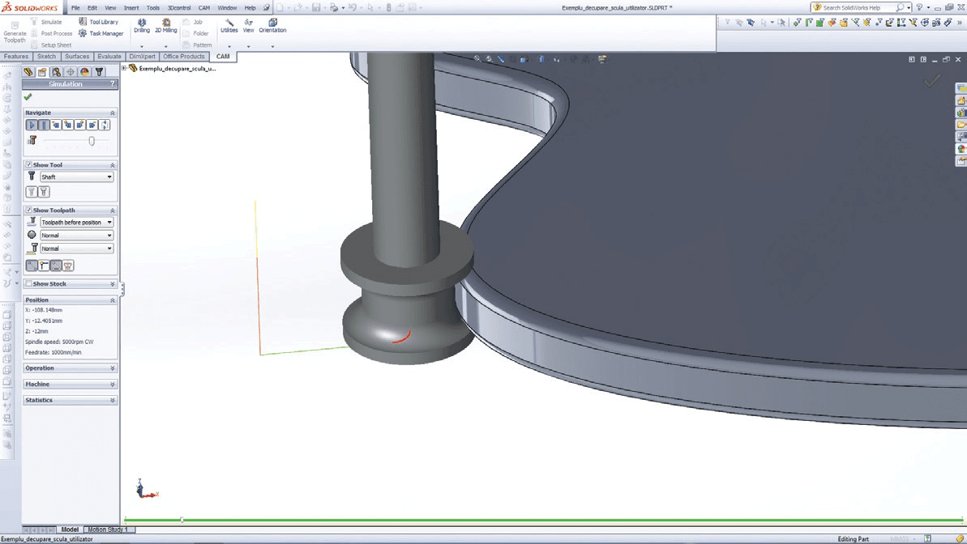Open the CAM menu in the menu bar
This screenshot has height=544, width=967.
204,8
